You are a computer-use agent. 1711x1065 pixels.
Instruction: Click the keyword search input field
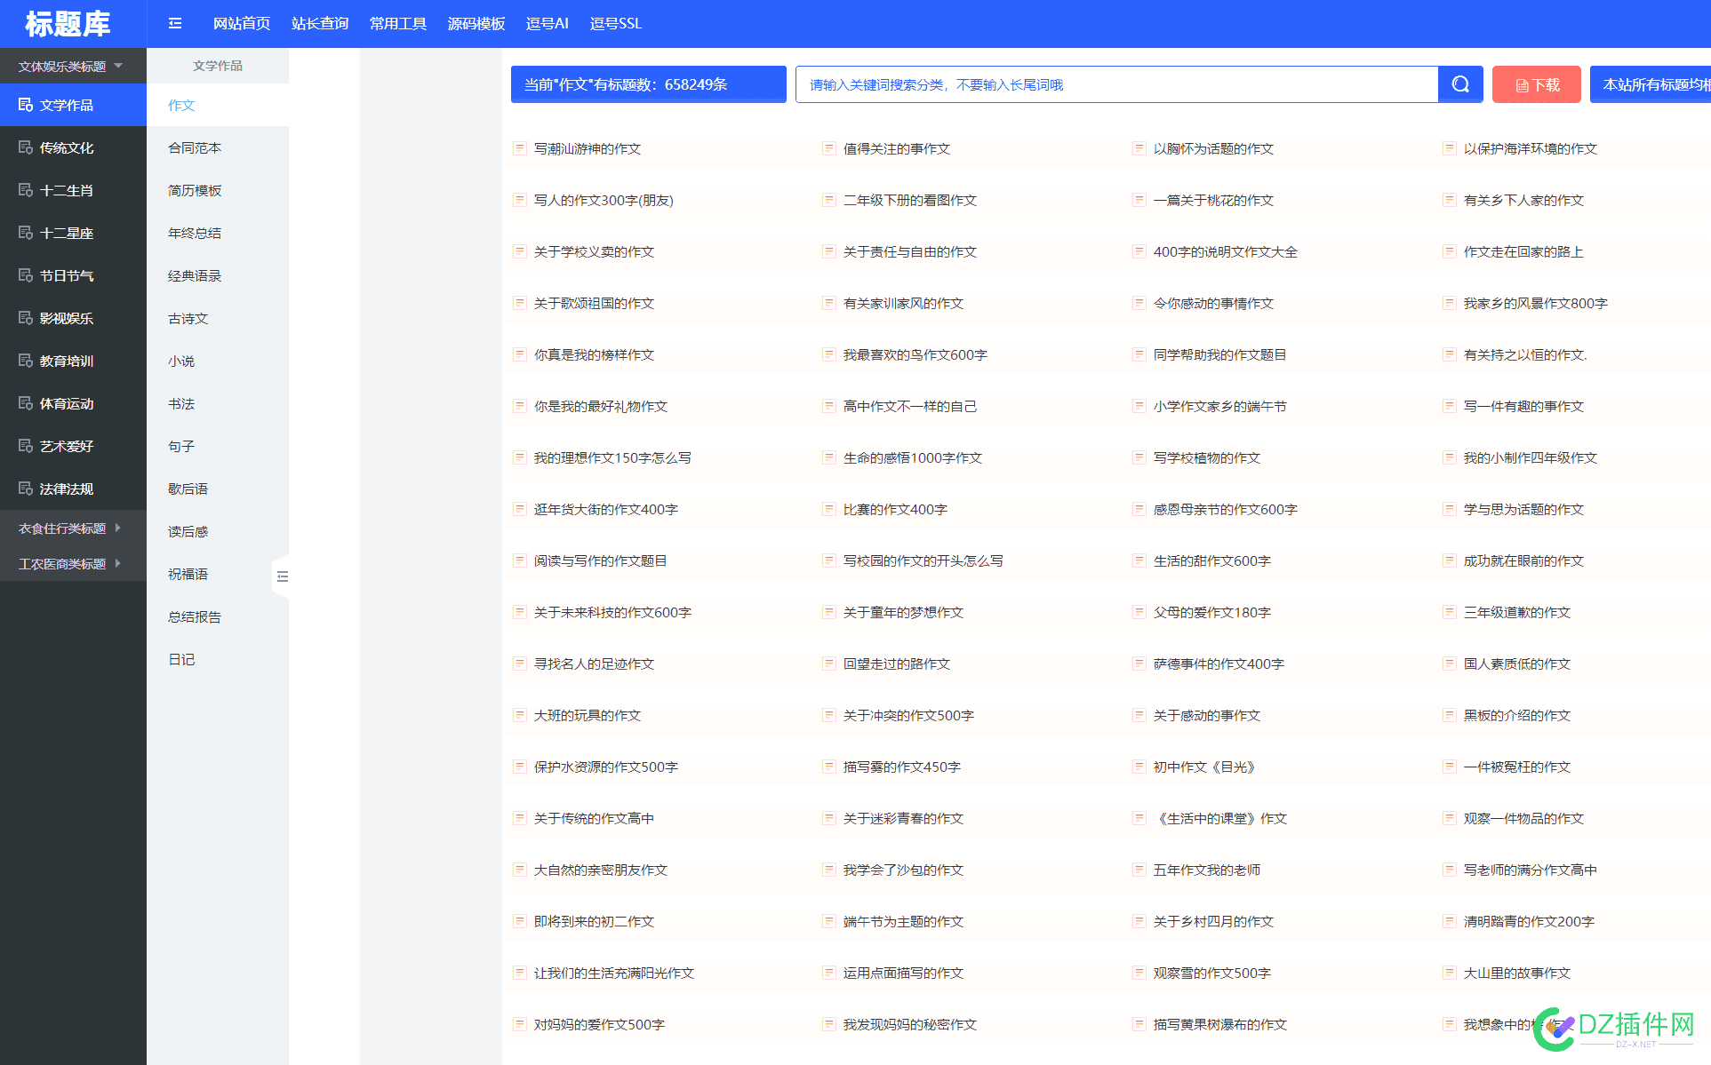point(1116,84)
